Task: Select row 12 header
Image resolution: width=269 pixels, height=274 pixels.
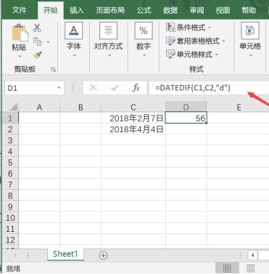Action: click(10, 240)
